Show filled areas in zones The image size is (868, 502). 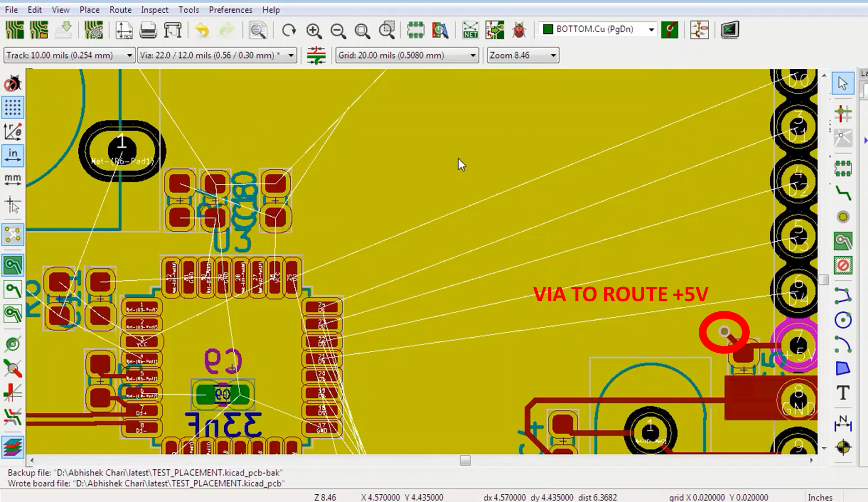(13, 265)
